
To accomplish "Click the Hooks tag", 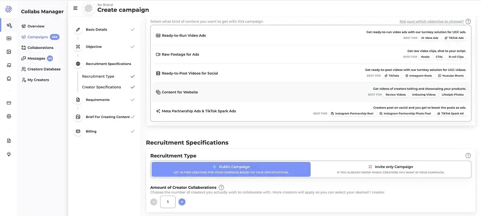I will tap(425, 57).
